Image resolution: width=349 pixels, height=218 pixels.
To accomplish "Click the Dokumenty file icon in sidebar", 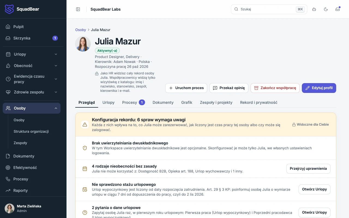I will [8, 156].
